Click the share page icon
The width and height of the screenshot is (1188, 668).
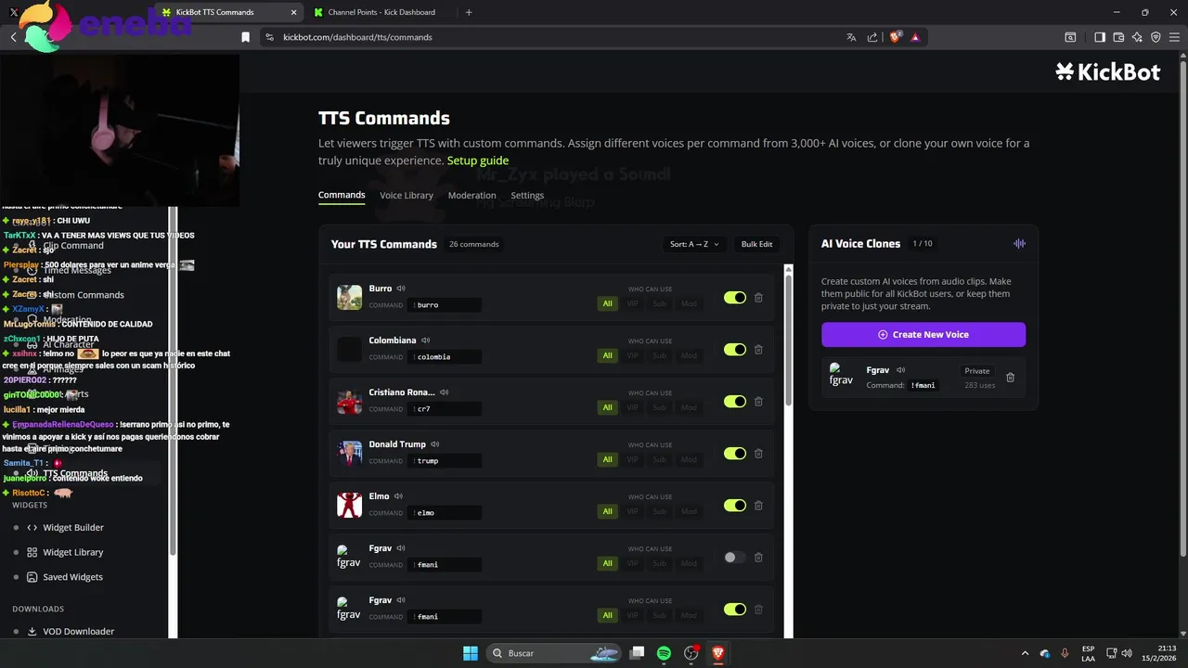click(872, 37)
